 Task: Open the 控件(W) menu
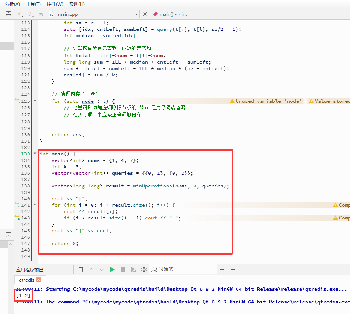click(x=55, y=4)
